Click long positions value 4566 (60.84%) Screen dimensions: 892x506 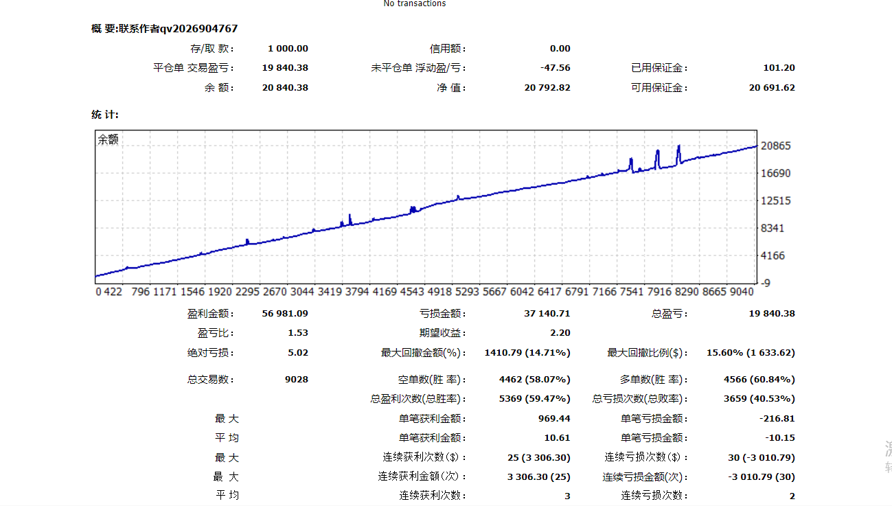tap(759, 379)
